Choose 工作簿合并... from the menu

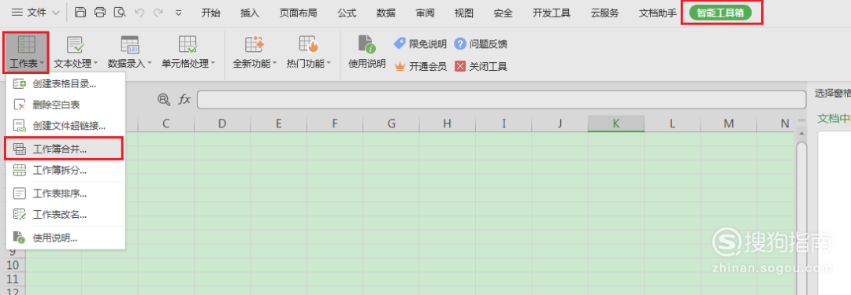pyautogui.click(x=65, y=149)
